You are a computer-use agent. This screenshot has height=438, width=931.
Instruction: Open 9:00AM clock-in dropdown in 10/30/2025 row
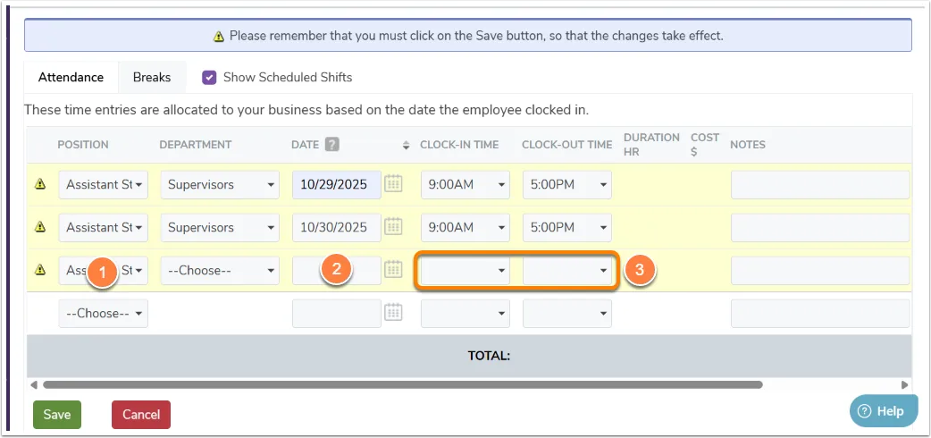coord(465,228)
